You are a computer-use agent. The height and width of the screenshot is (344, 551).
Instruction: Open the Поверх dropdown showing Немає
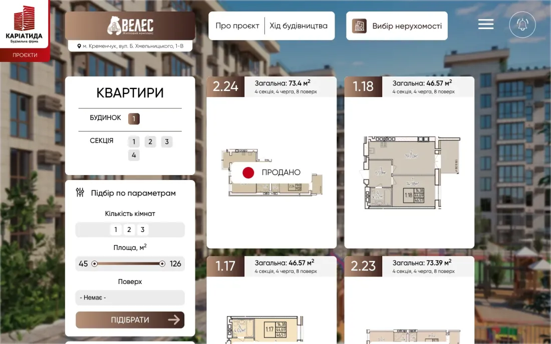tap(130, 297)
